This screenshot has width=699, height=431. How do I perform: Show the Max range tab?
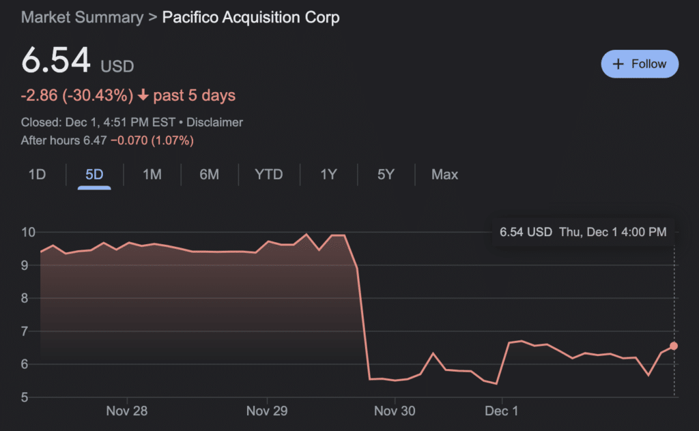444,175
